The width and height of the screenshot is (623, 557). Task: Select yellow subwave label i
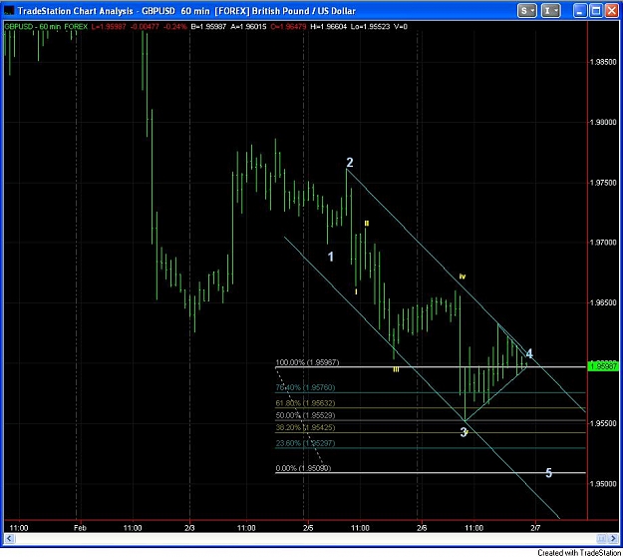(x=356, y=291)
